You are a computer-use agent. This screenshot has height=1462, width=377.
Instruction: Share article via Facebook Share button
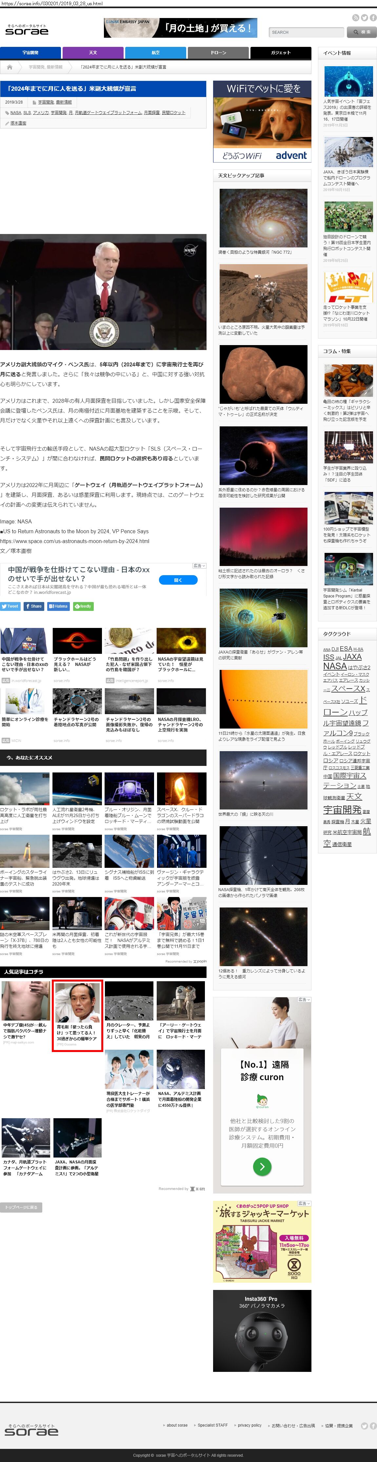click(x=34, y=606)
